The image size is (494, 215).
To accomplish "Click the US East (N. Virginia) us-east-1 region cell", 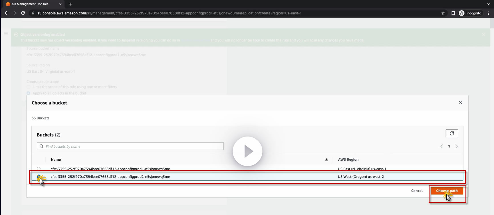I will pyautogui.click(x=362, y=169).
